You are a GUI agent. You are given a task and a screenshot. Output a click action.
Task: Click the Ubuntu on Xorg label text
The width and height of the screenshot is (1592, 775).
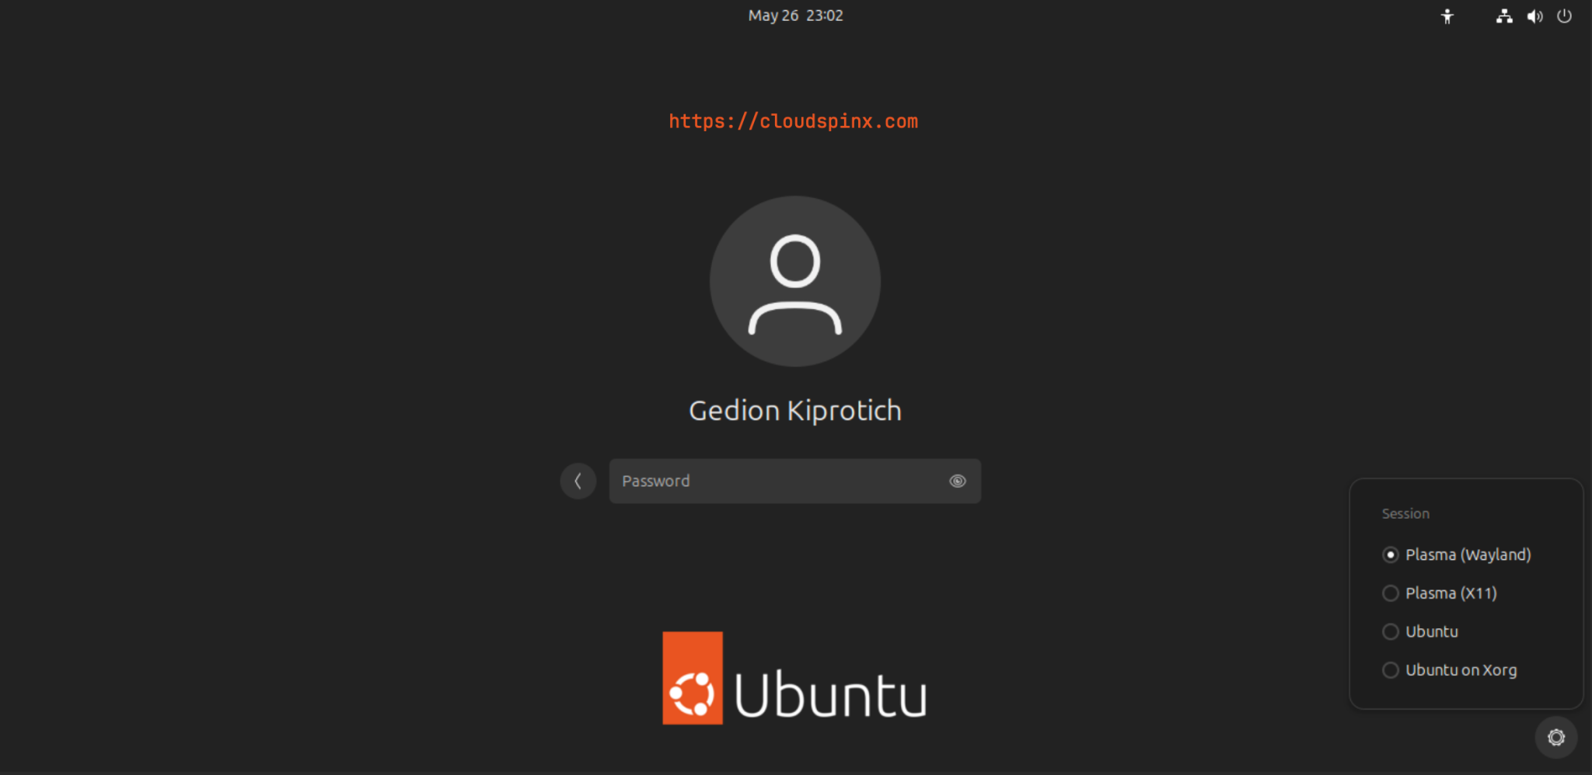(x=1461, y=670)
